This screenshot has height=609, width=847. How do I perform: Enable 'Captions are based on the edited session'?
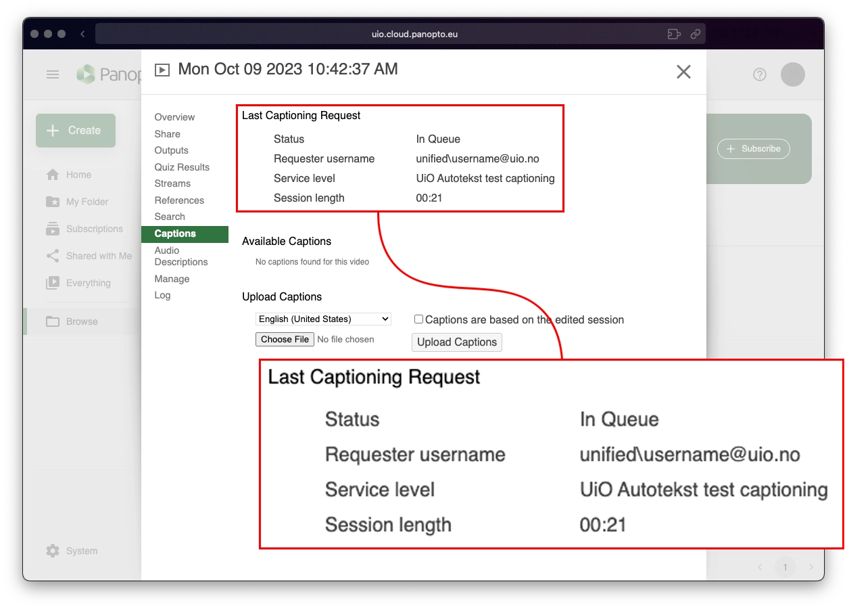pyautogui.click(x=419, y=319)
